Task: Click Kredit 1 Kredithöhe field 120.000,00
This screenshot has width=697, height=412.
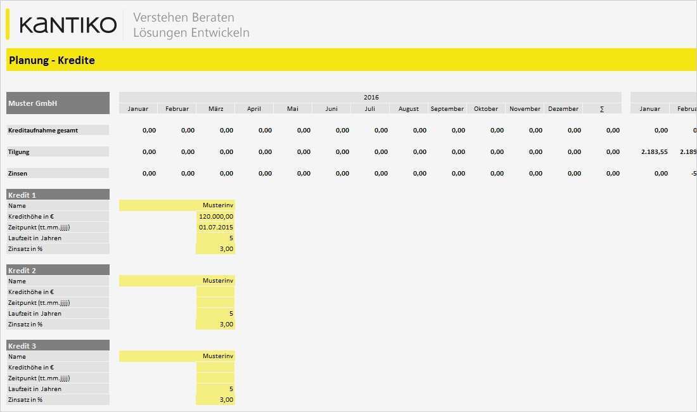Action: click(215, 216)
